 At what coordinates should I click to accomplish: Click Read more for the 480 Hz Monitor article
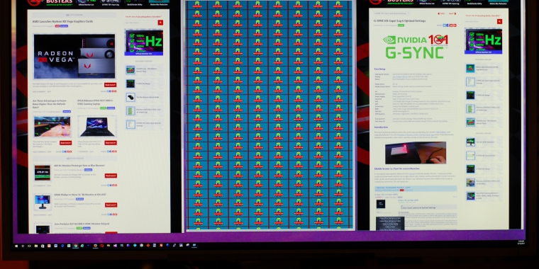(111, 176)
